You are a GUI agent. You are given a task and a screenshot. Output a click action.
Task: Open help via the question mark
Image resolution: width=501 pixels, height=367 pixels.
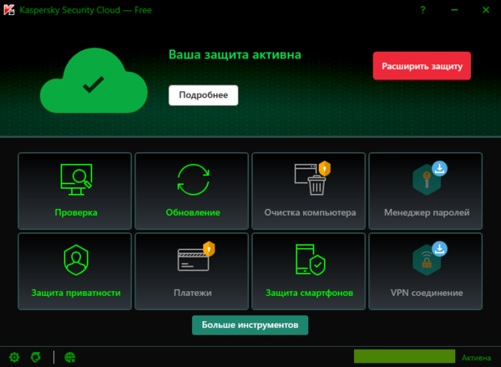pos(423,10)
